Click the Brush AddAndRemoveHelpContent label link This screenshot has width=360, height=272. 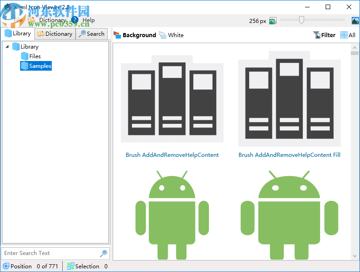172,155
